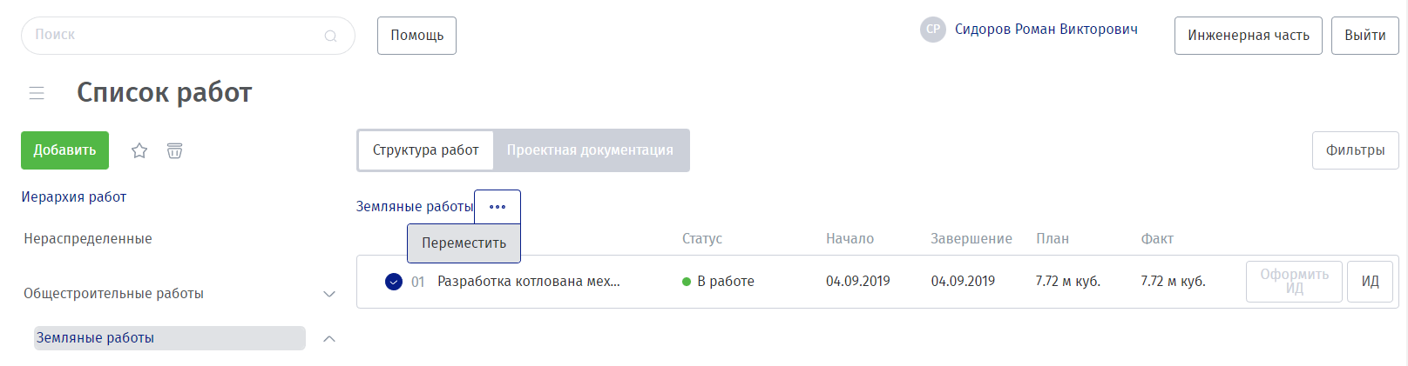Collapse the Земляные работы chevron
1408x366 pixels.
tap(329, 338)
